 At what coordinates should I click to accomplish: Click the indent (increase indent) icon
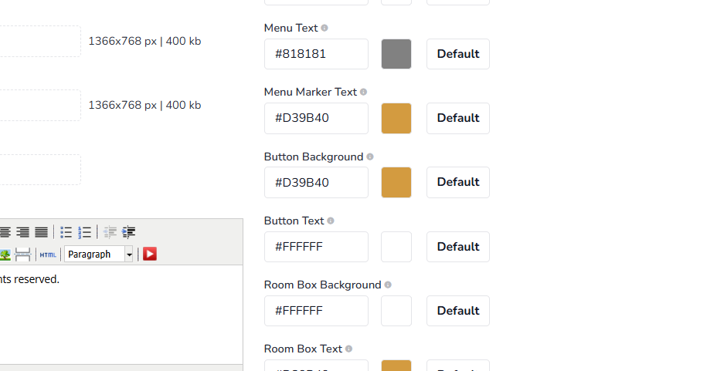[128, 232]
